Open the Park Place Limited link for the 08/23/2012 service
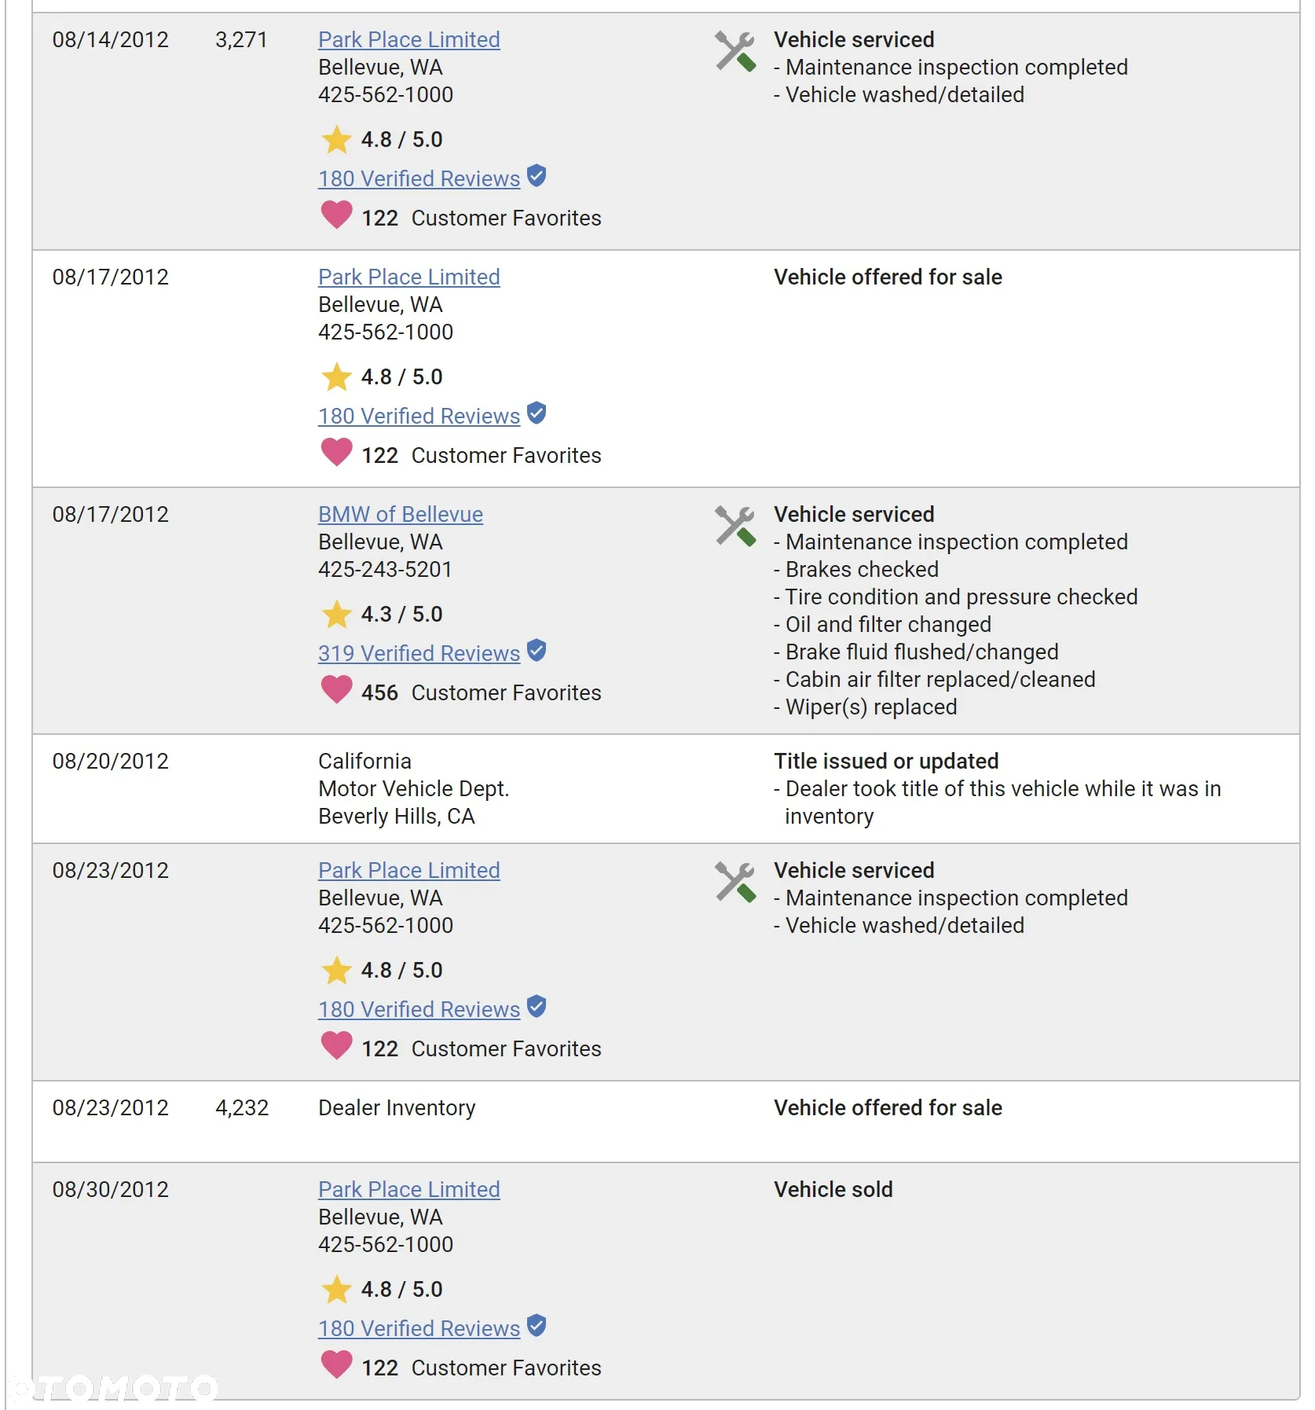The width and height of the screenshot is (1315, 1410). tap(408, 870)
